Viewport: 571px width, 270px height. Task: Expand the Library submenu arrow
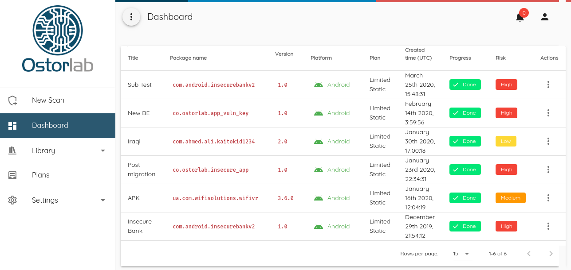(x=103, y=150)
